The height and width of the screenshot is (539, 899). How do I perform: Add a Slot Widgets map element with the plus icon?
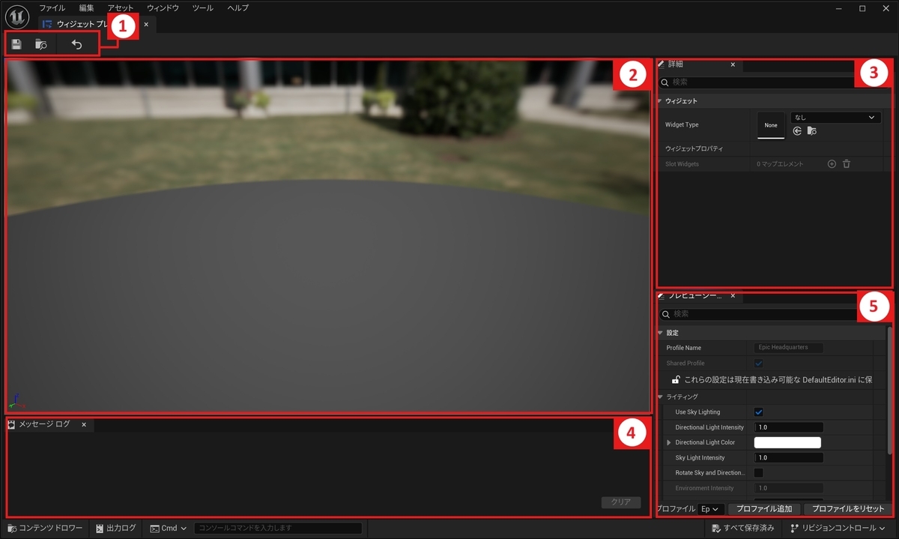coord(832,163)
